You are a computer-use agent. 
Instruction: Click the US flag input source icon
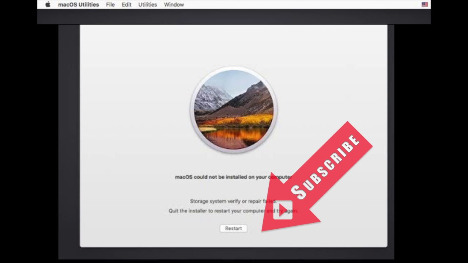click(424, 4)
